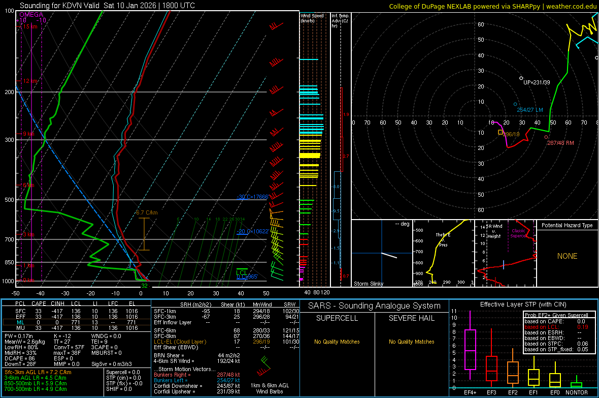The width and height of the screenshot is (599, 398).
Task: Click the -20 C=10622' level label
Action: [x=252, y=231]
